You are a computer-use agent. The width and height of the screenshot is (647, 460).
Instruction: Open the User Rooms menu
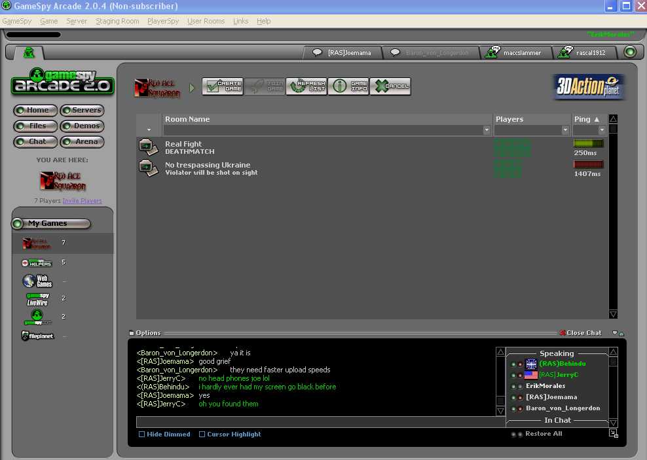[206, 21]
